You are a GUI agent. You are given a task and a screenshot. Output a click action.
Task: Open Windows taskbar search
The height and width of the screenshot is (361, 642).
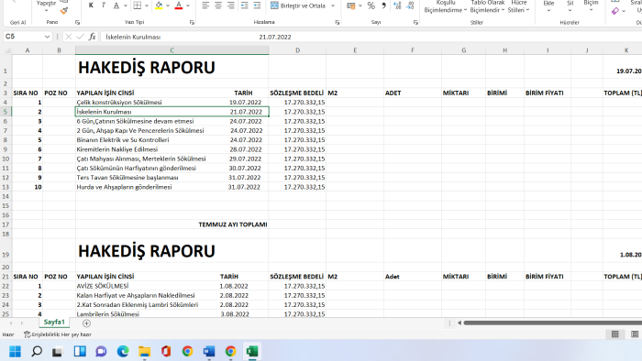pos(37,351)
